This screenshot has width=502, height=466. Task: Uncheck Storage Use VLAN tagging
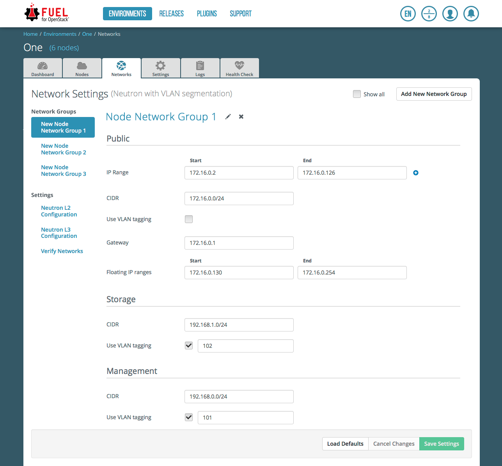click(189, 346)
